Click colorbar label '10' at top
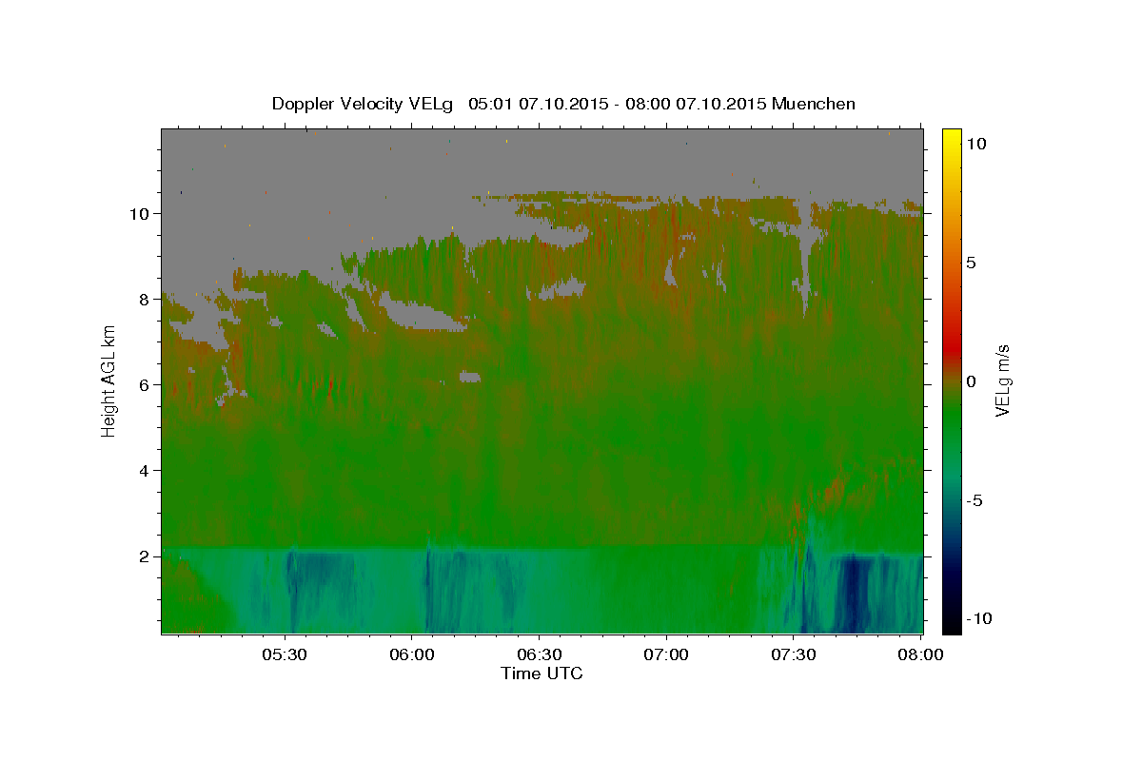This screenshot has width=1142, height=761. point(975,143)
